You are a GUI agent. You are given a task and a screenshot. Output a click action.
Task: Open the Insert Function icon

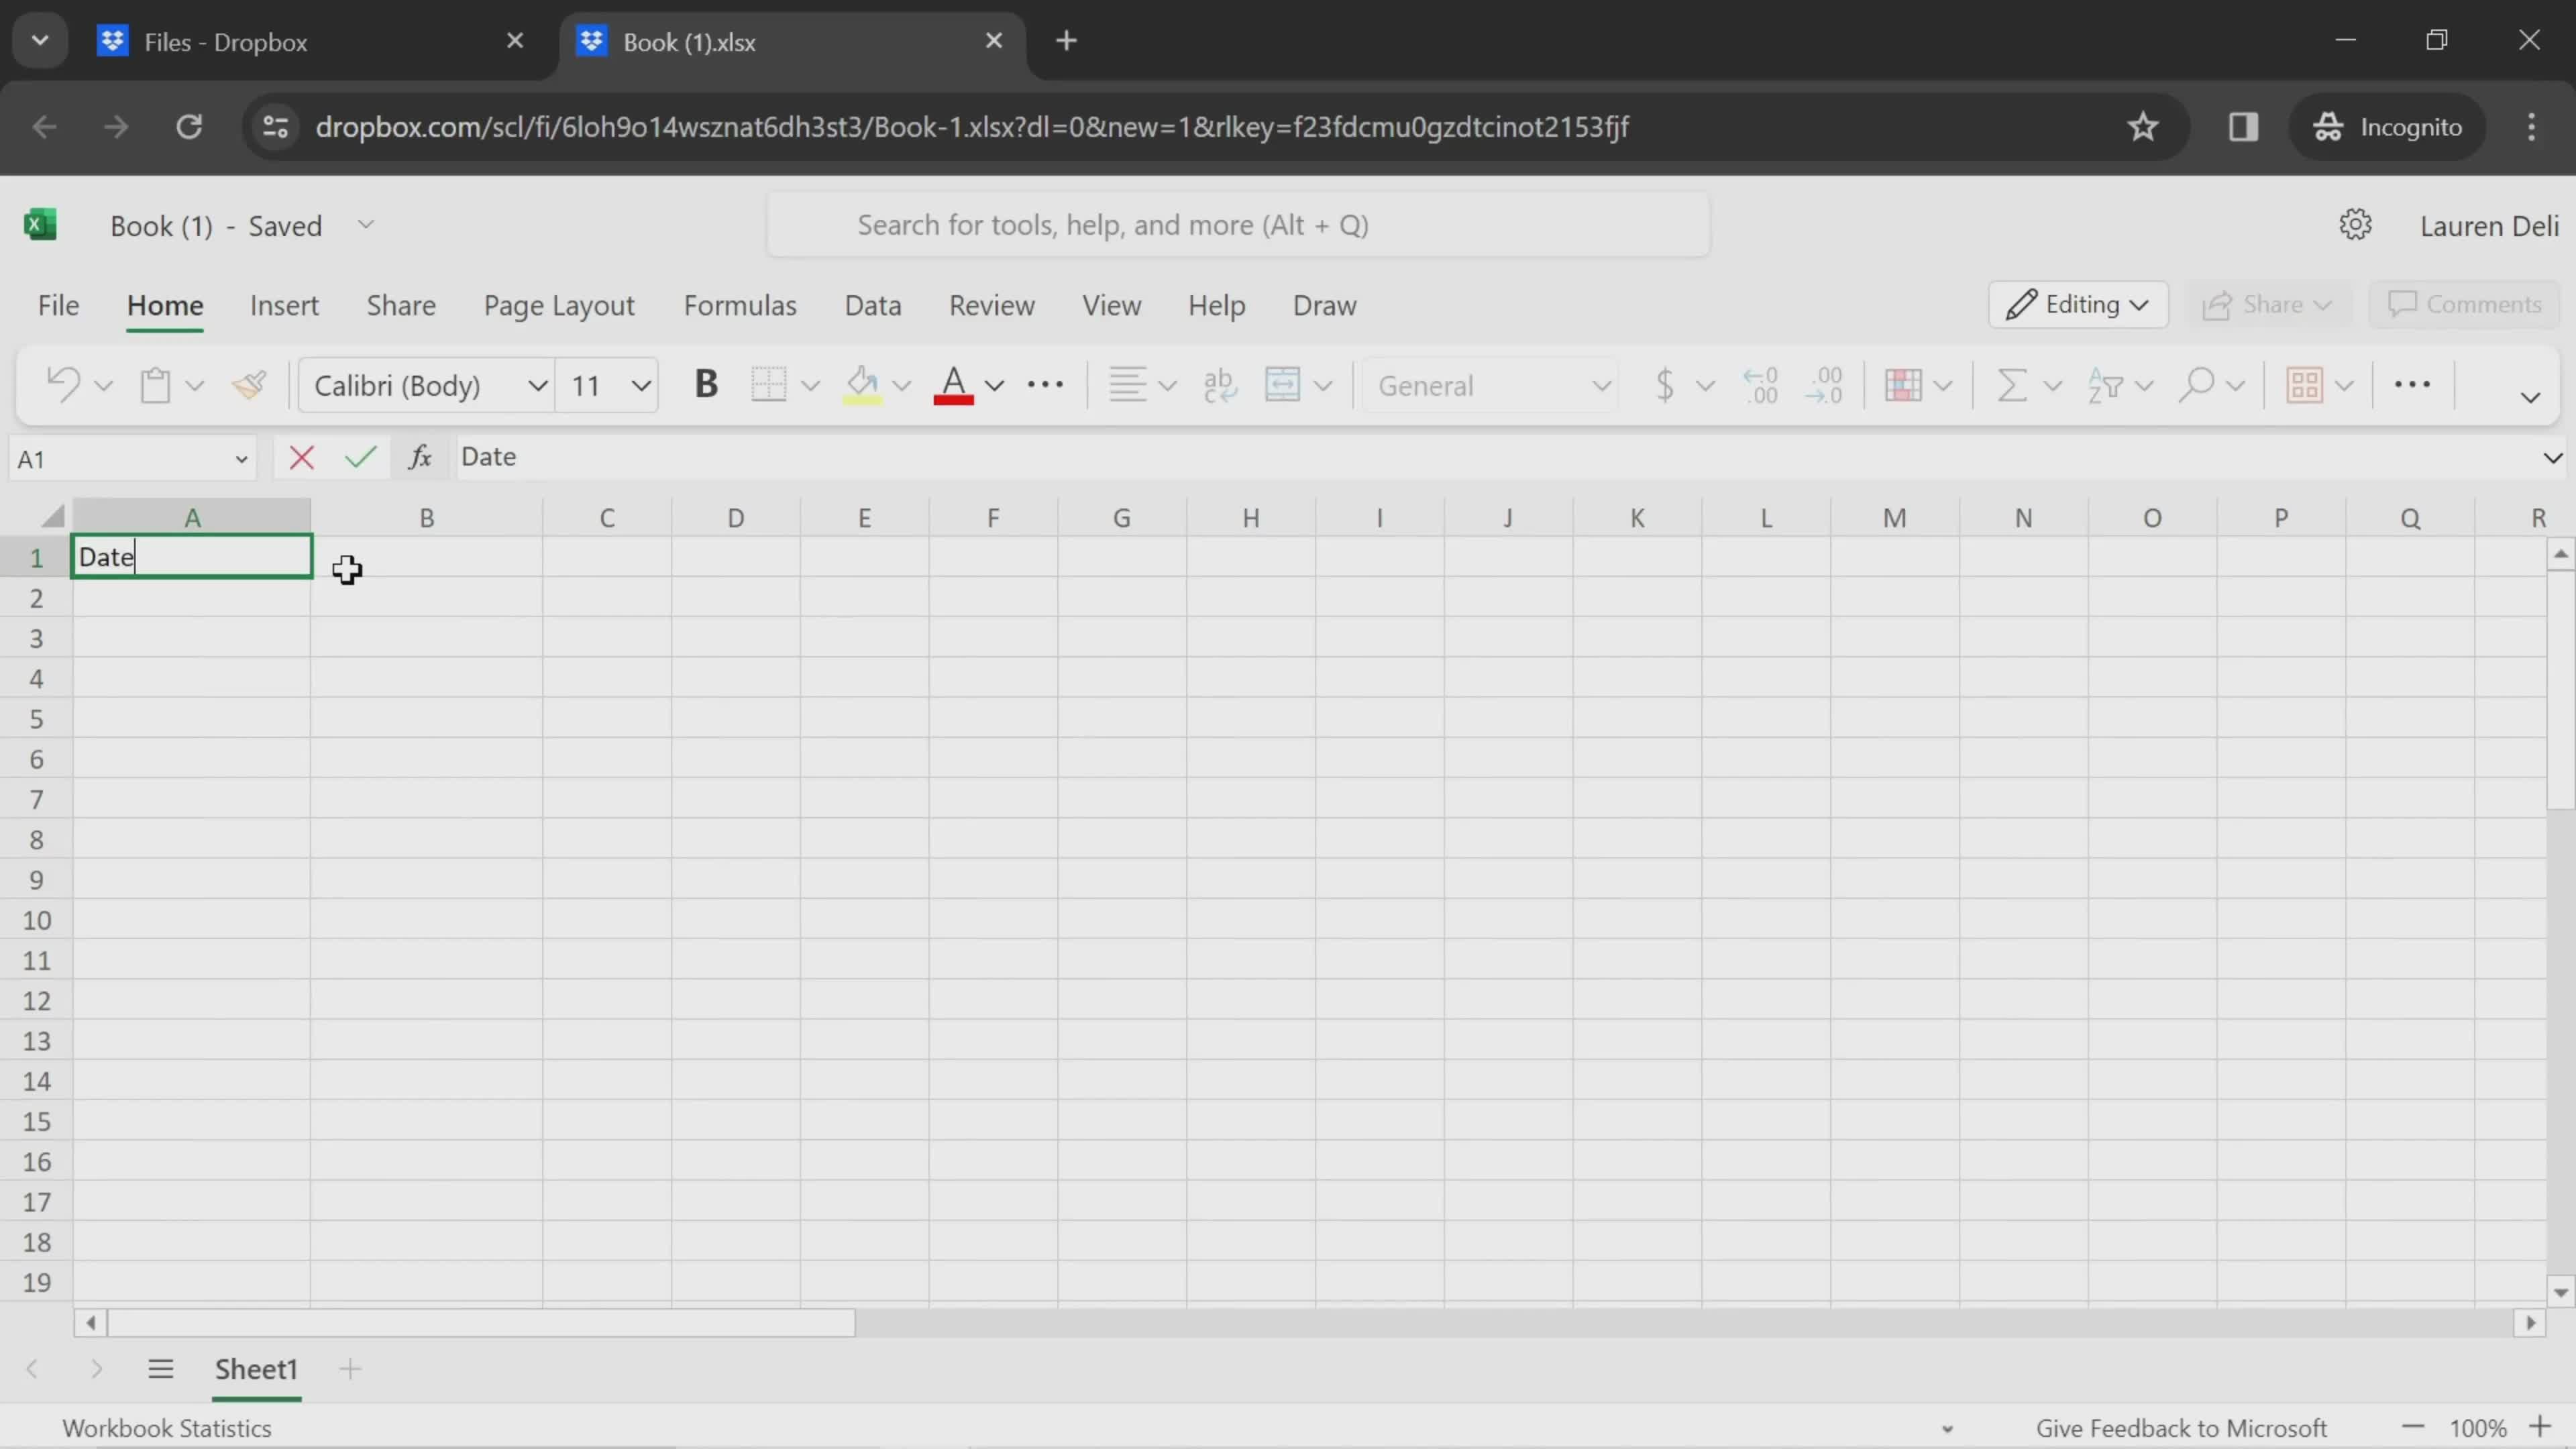coord(421,456)
